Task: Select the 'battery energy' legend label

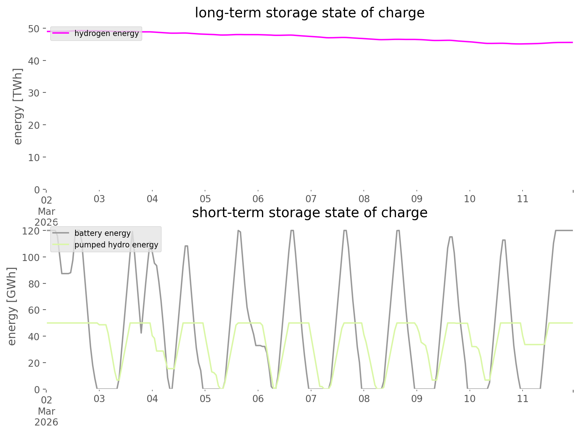Action: click(x=102, y=233)
